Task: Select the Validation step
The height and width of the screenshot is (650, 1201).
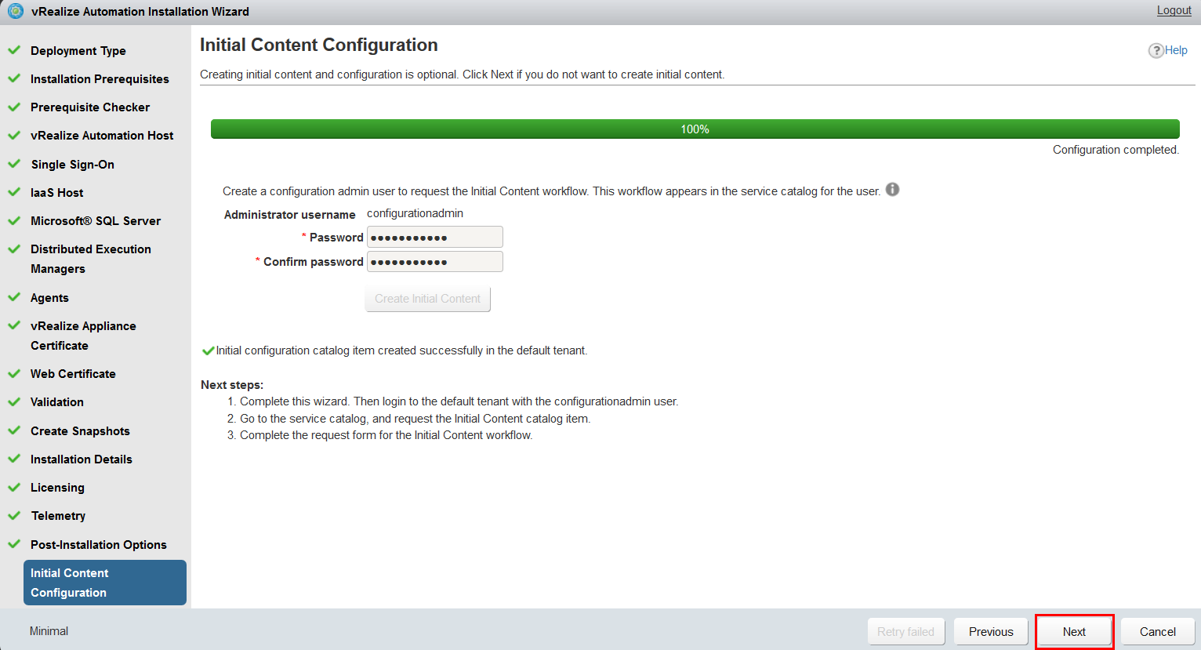Action: tap(57, 401)
